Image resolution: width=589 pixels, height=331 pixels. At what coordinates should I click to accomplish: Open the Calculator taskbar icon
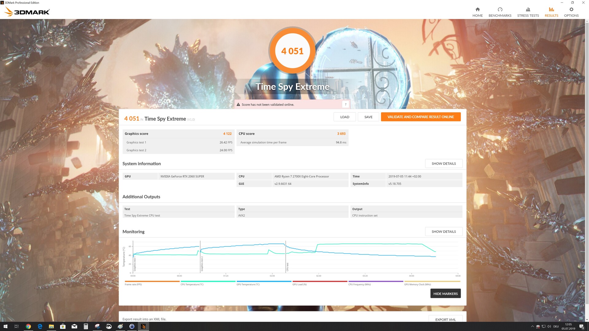86,326
